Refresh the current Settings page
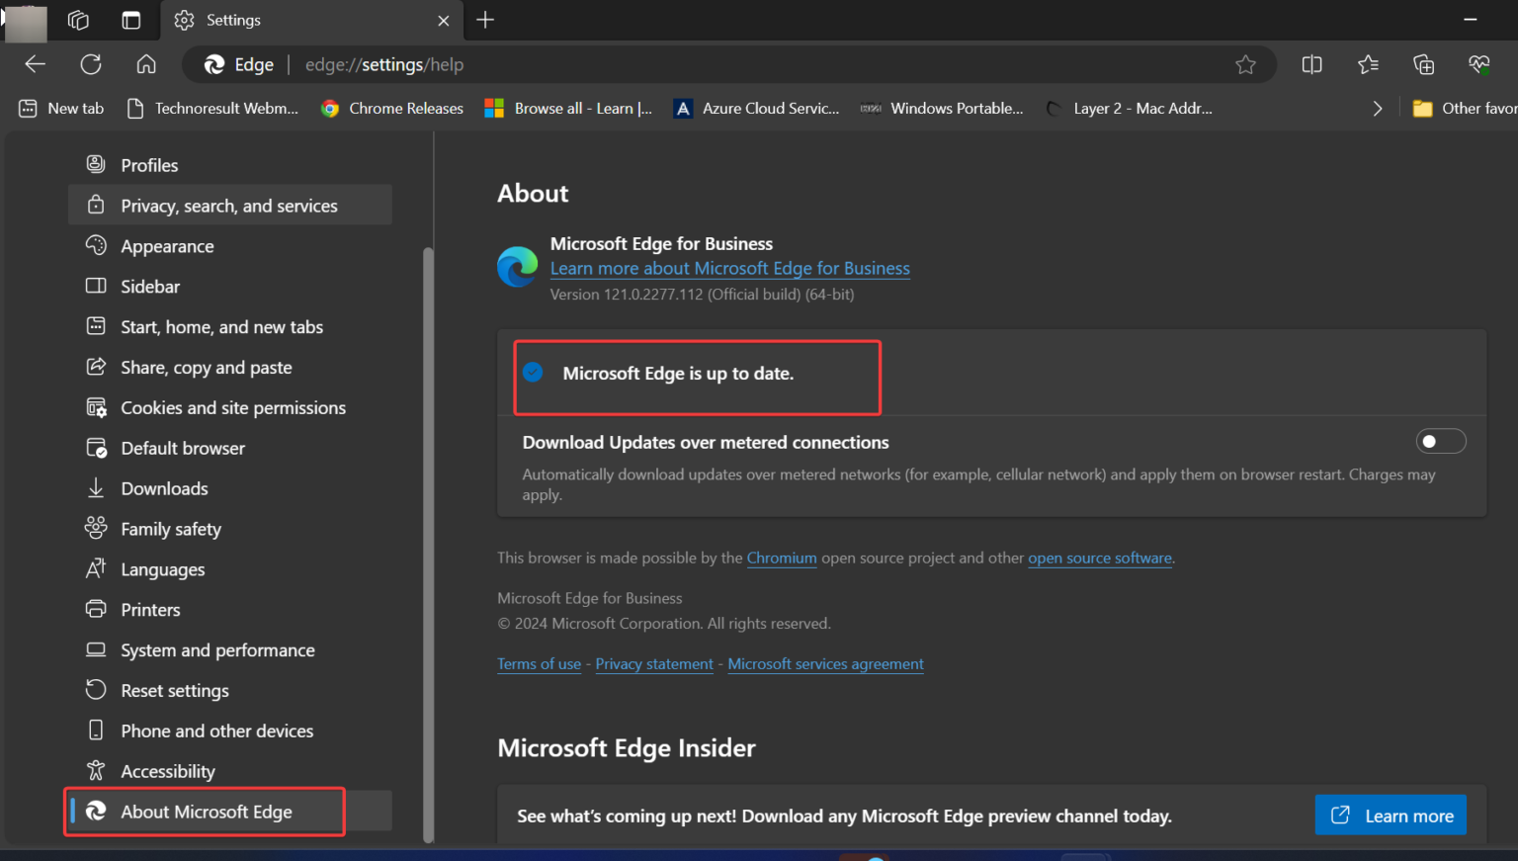The width and height of the screenshot is (1518, 861). [90, 64]
